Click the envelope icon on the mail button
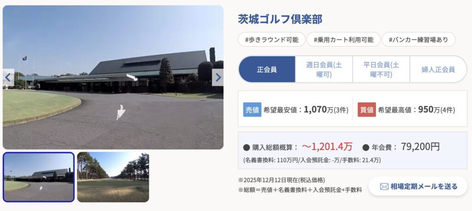This screenshot has height=211, width=472. coord(384,187)
